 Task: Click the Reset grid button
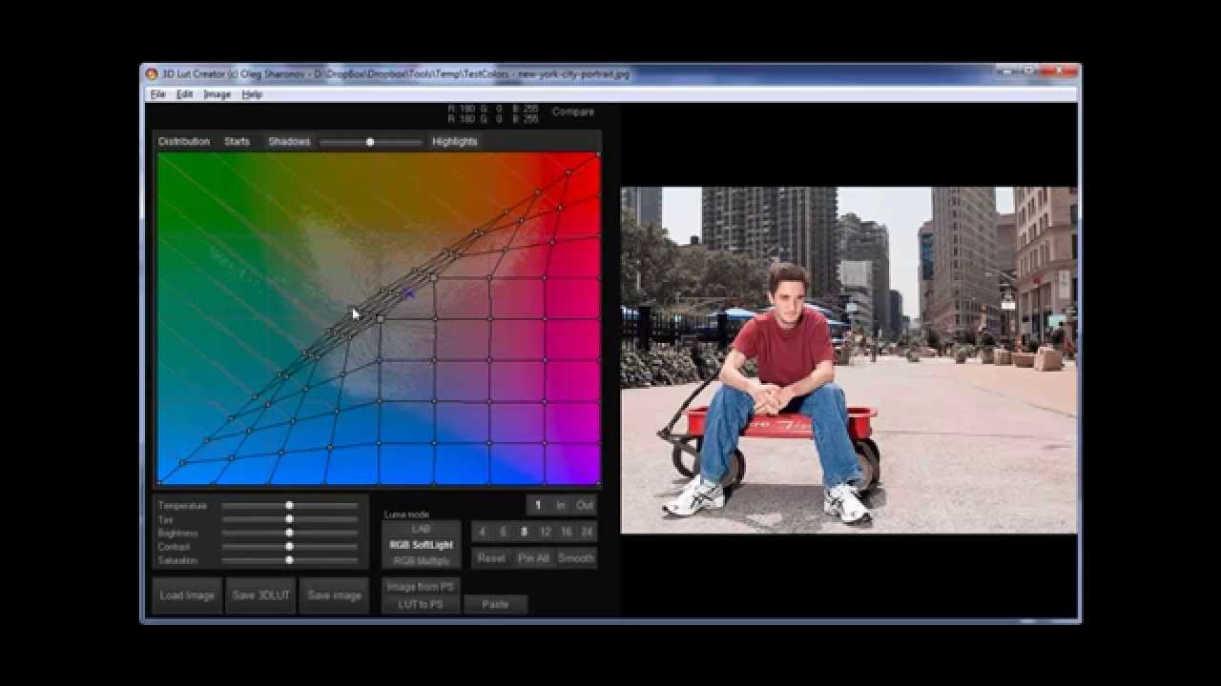[491, 558]
